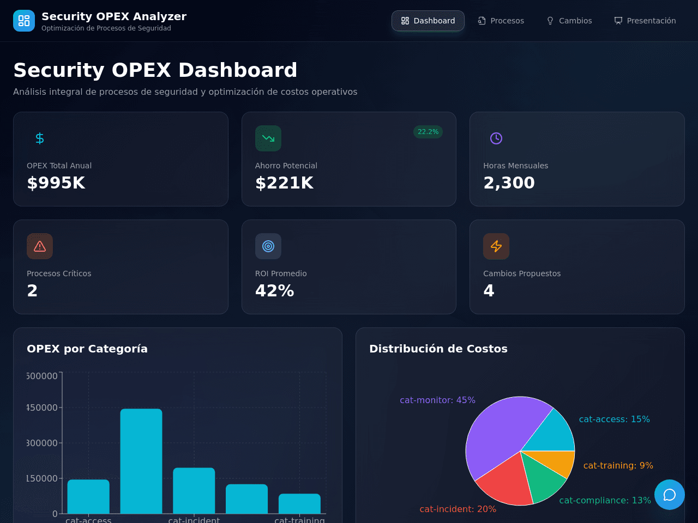The image size is (698, 523).
Task: Click the warning triangle icon on Procesos Críticos
Action: (40, 246)
